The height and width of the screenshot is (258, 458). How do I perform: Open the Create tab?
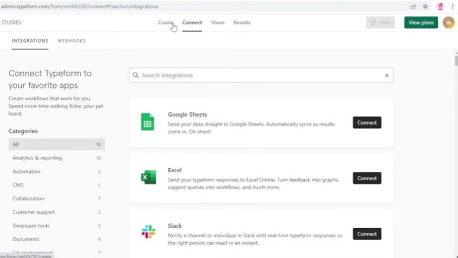[x=166, y=22]
